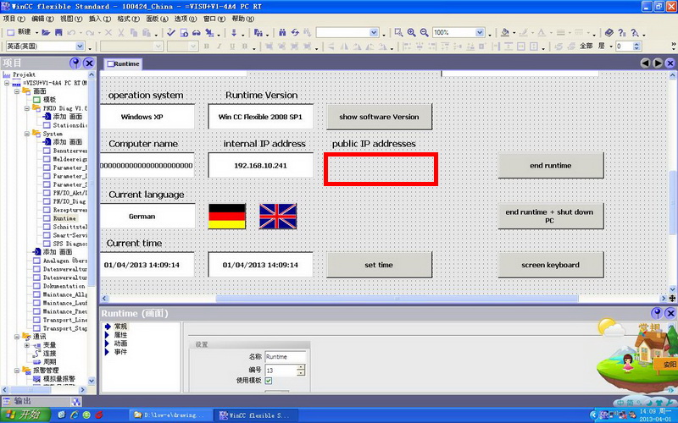Click the binoculars find icon
The height and width of the screenshot is (423, 678).
(x=282, y=32)
